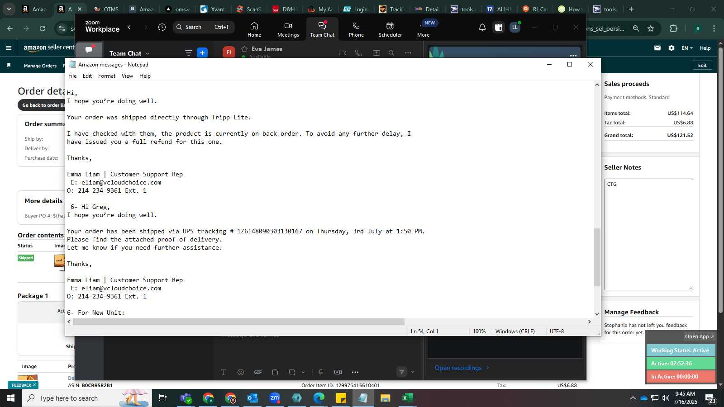The width and height of the screenshot is (724, 407).
Task: Show hidden system tray icons chevron
Action: 633,398
